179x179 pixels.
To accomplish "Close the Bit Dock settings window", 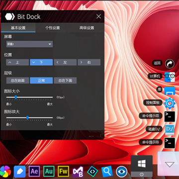I will pyautogui.click(x=98, y=16).
